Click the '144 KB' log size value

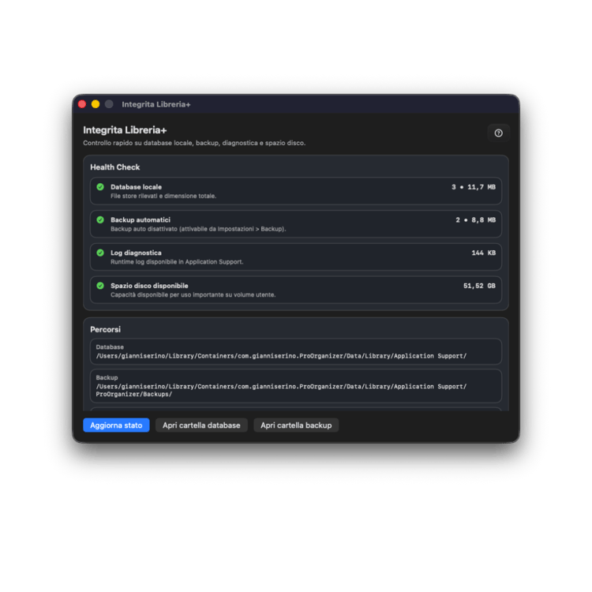point(484,253)
